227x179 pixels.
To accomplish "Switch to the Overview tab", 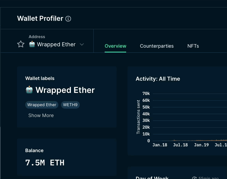I will click(116, 46).
